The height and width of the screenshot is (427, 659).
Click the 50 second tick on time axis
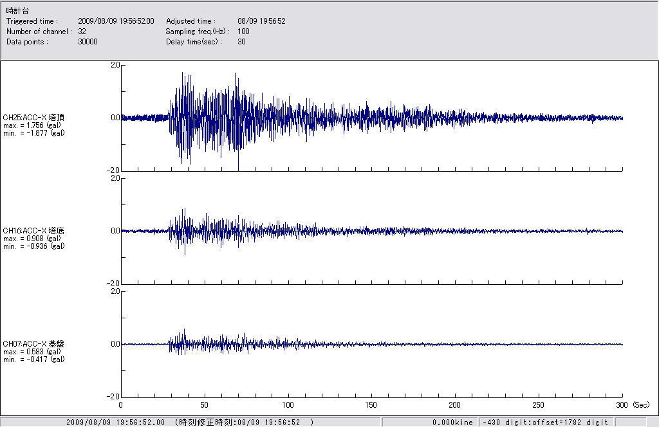click(x=205, y=405)
